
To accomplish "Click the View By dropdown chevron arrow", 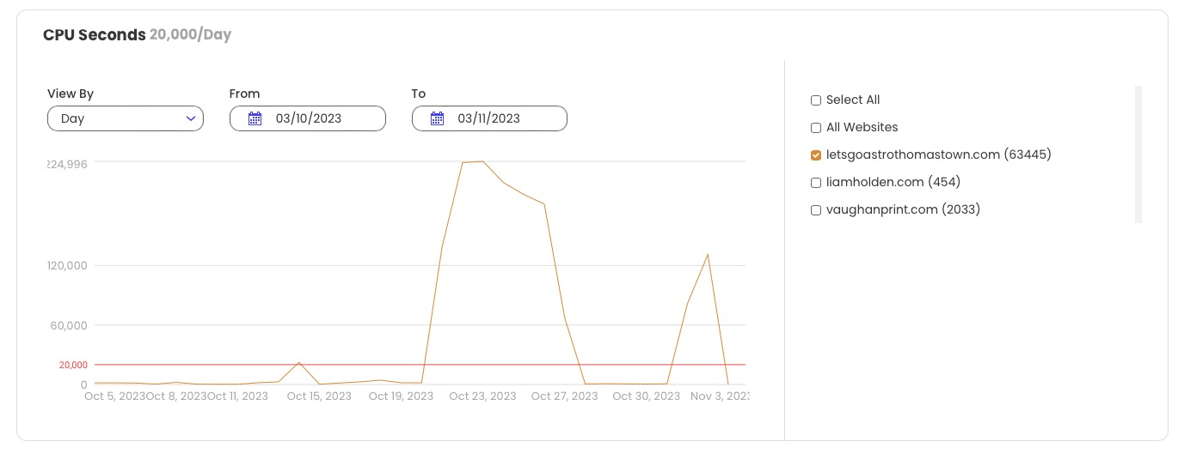I will tap(191, 118).
